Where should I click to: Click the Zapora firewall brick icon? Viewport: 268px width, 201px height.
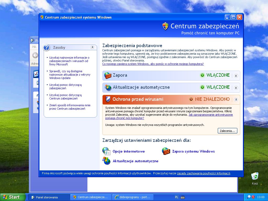coord(108,75)
